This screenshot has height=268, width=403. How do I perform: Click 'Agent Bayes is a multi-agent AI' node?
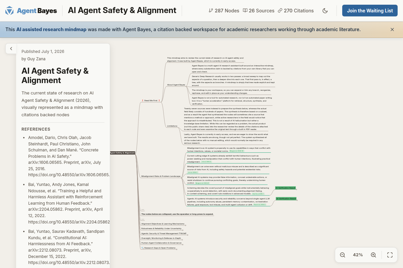click(233, 69)
